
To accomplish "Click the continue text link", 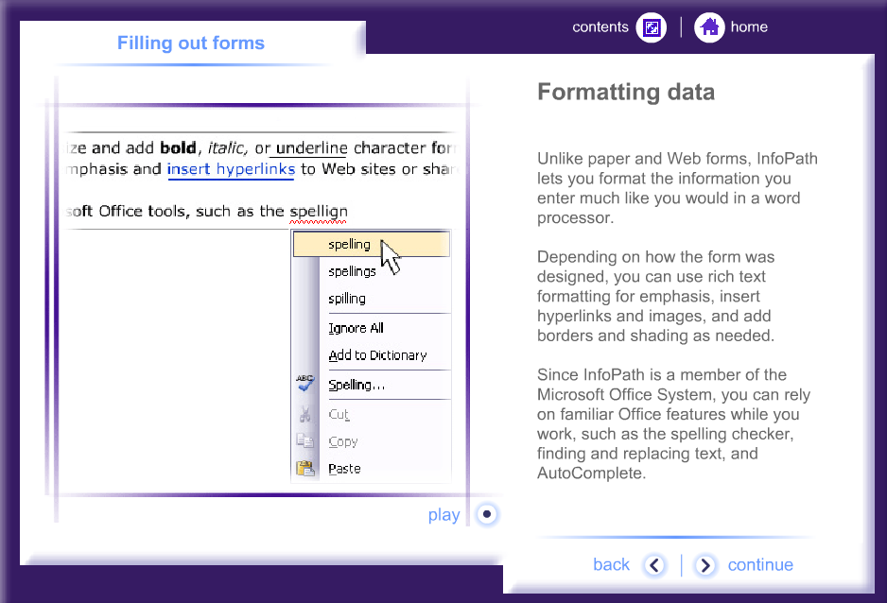I will click(760, 564).
